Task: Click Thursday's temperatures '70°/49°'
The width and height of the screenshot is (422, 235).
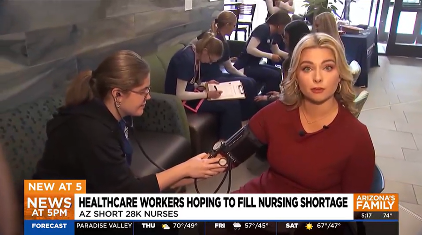Action: 185,226
